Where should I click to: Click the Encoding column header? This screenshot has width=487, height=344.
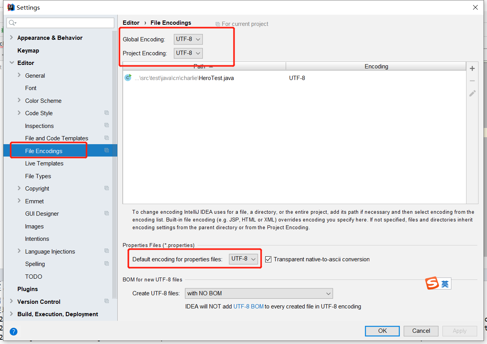pos(376,66)
